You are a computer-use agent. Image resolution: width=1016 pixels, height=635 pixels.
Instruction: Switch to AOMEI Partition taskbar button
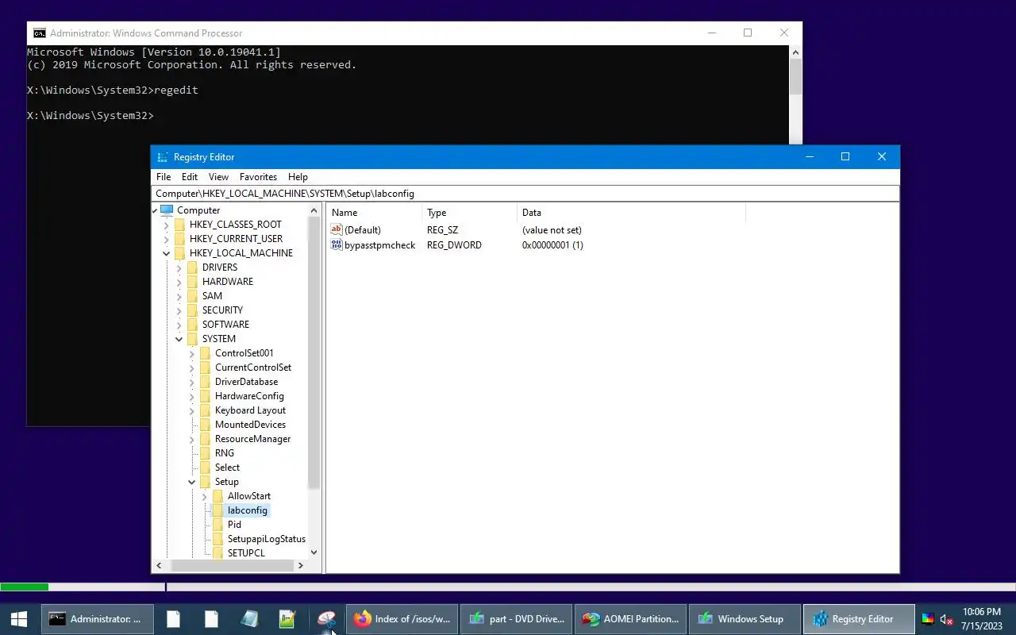pyautogui.click(x=630, y=619)
